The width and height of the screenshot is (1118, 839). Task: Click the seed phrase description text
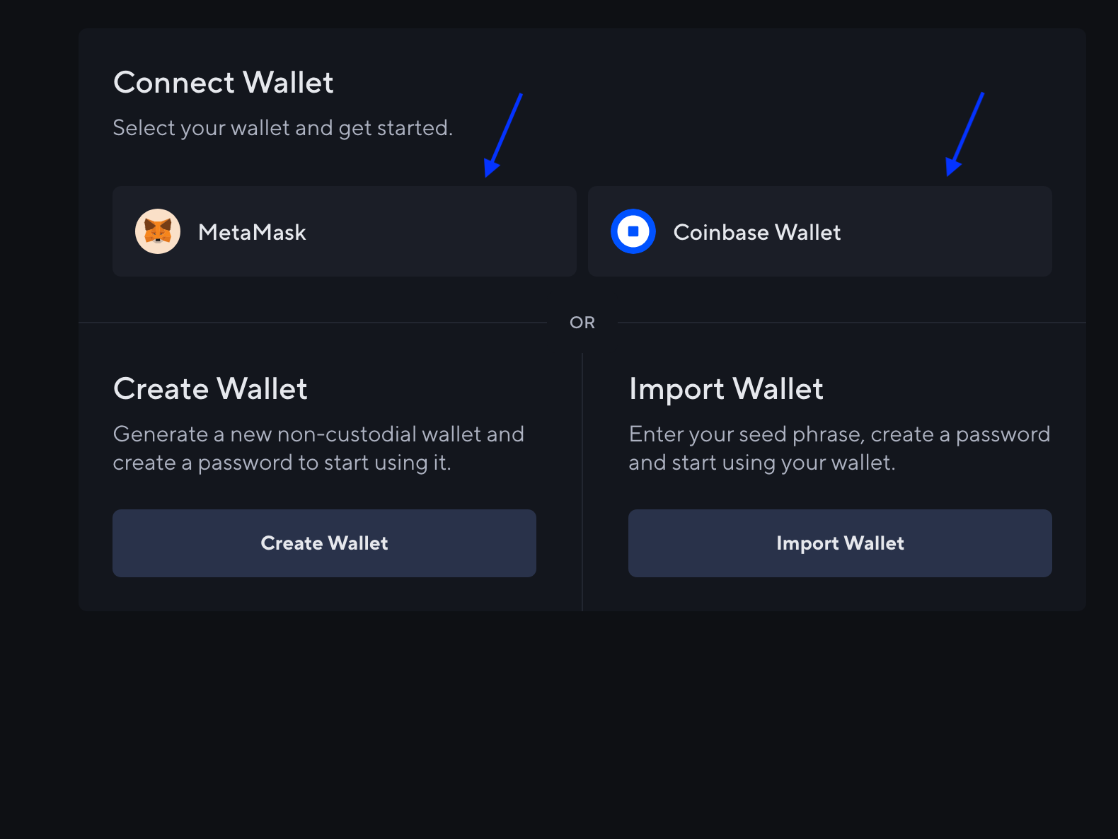click(839, 448)
